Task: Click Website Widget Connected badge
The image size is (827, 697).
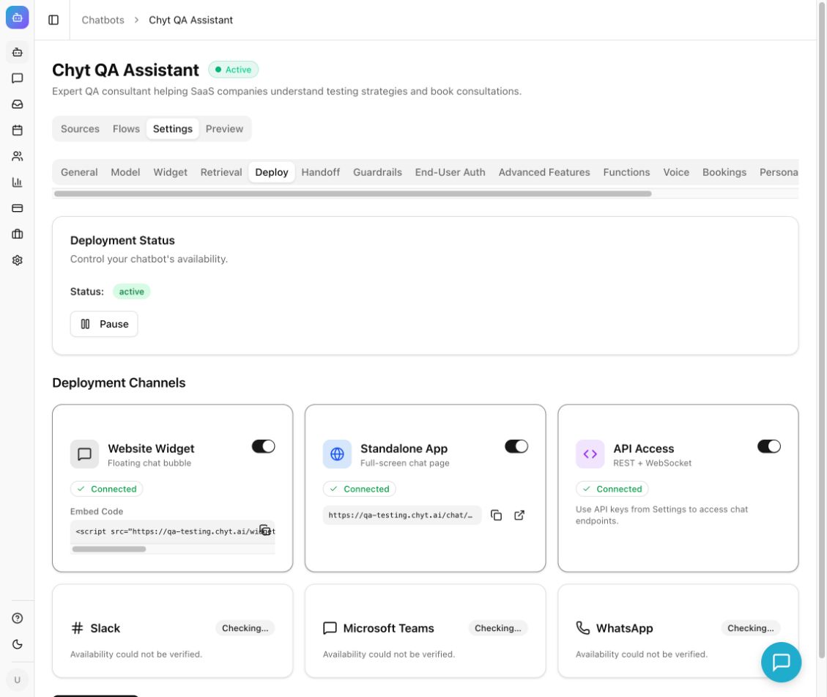Action: (106, 489)
